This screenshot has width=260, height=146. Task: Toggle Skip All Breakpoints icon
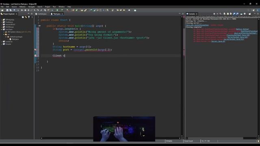pyautogui.click(x=18, y=10)
